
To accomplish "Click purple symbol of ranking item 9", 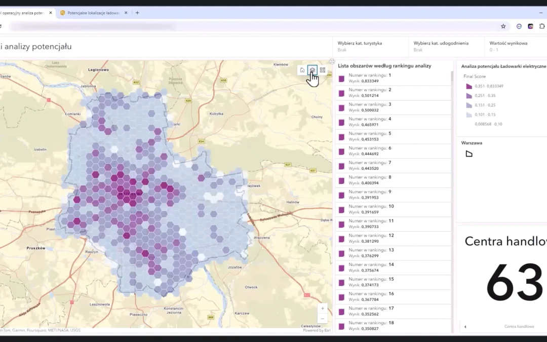I will pos(341,196).
